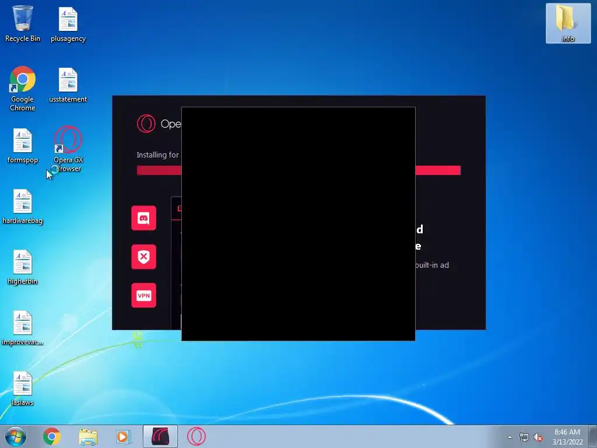The height and width of the screenshot is (448, 597).
Task: Click the Opera GX taskbar icon
Action: 196,436
